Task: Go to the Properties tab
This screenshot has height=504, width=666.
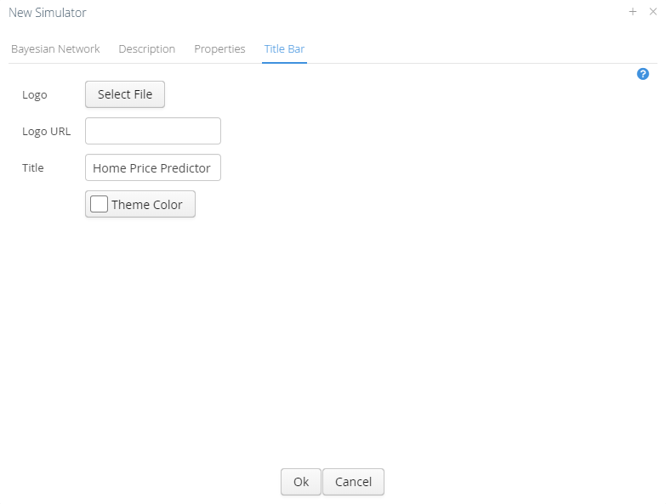Action: pos(219,48)
